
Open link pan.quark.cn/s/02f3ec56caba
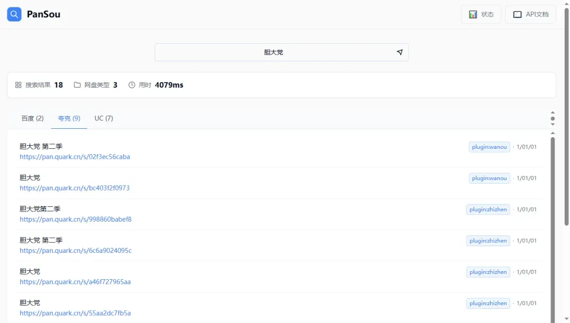tap(75, 157)
